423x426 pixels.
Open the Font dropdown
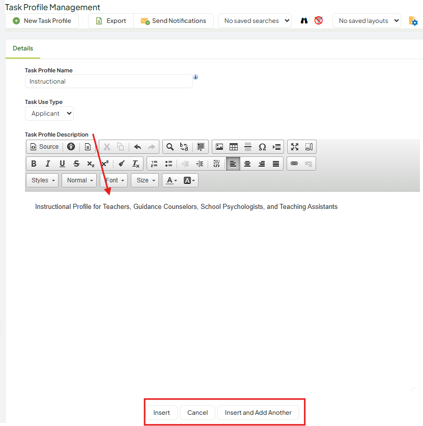pos(114,180)
